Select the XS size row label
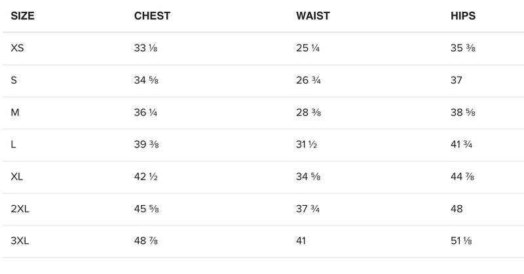Image resolution: width=524 pixels, height=274 pixels. (x=18, y=49)
